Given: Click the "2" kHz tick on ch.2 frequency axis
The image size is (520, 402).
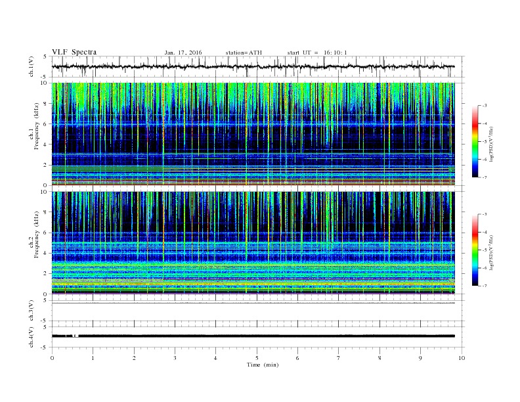Looking at the screenshot, I should pos(45,274).
